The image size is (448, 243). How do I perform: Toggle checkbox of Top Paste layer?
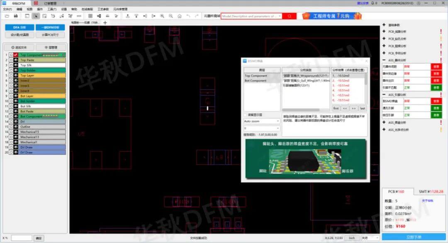pyautogui.click(x=11, y=60)
